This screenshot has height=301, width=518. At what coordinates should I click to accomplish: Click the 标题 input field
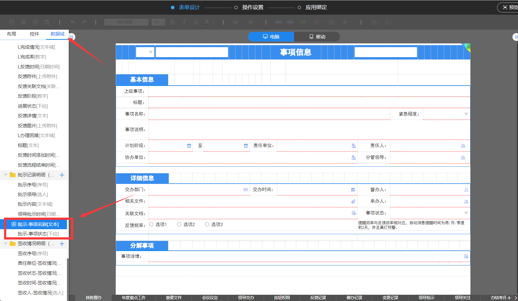coord(309,102)
